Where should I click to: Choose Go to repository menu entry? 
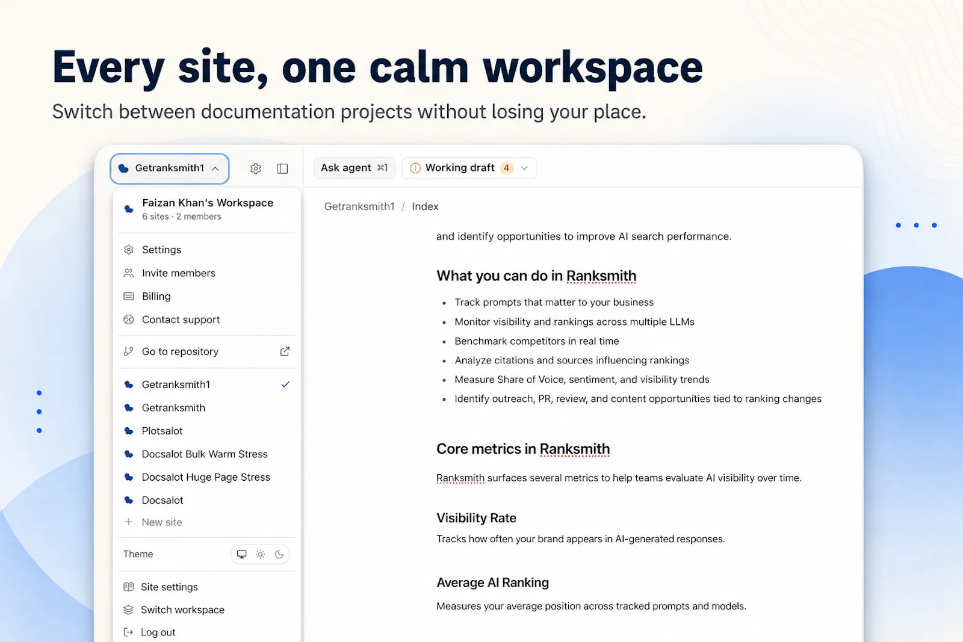point(206,351)
